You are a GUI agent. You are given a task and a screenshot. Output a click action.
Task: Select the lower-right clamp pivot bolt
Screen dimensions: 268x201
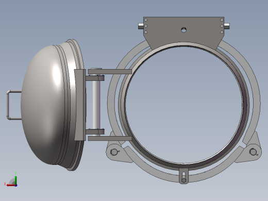[x=253, y=152]
